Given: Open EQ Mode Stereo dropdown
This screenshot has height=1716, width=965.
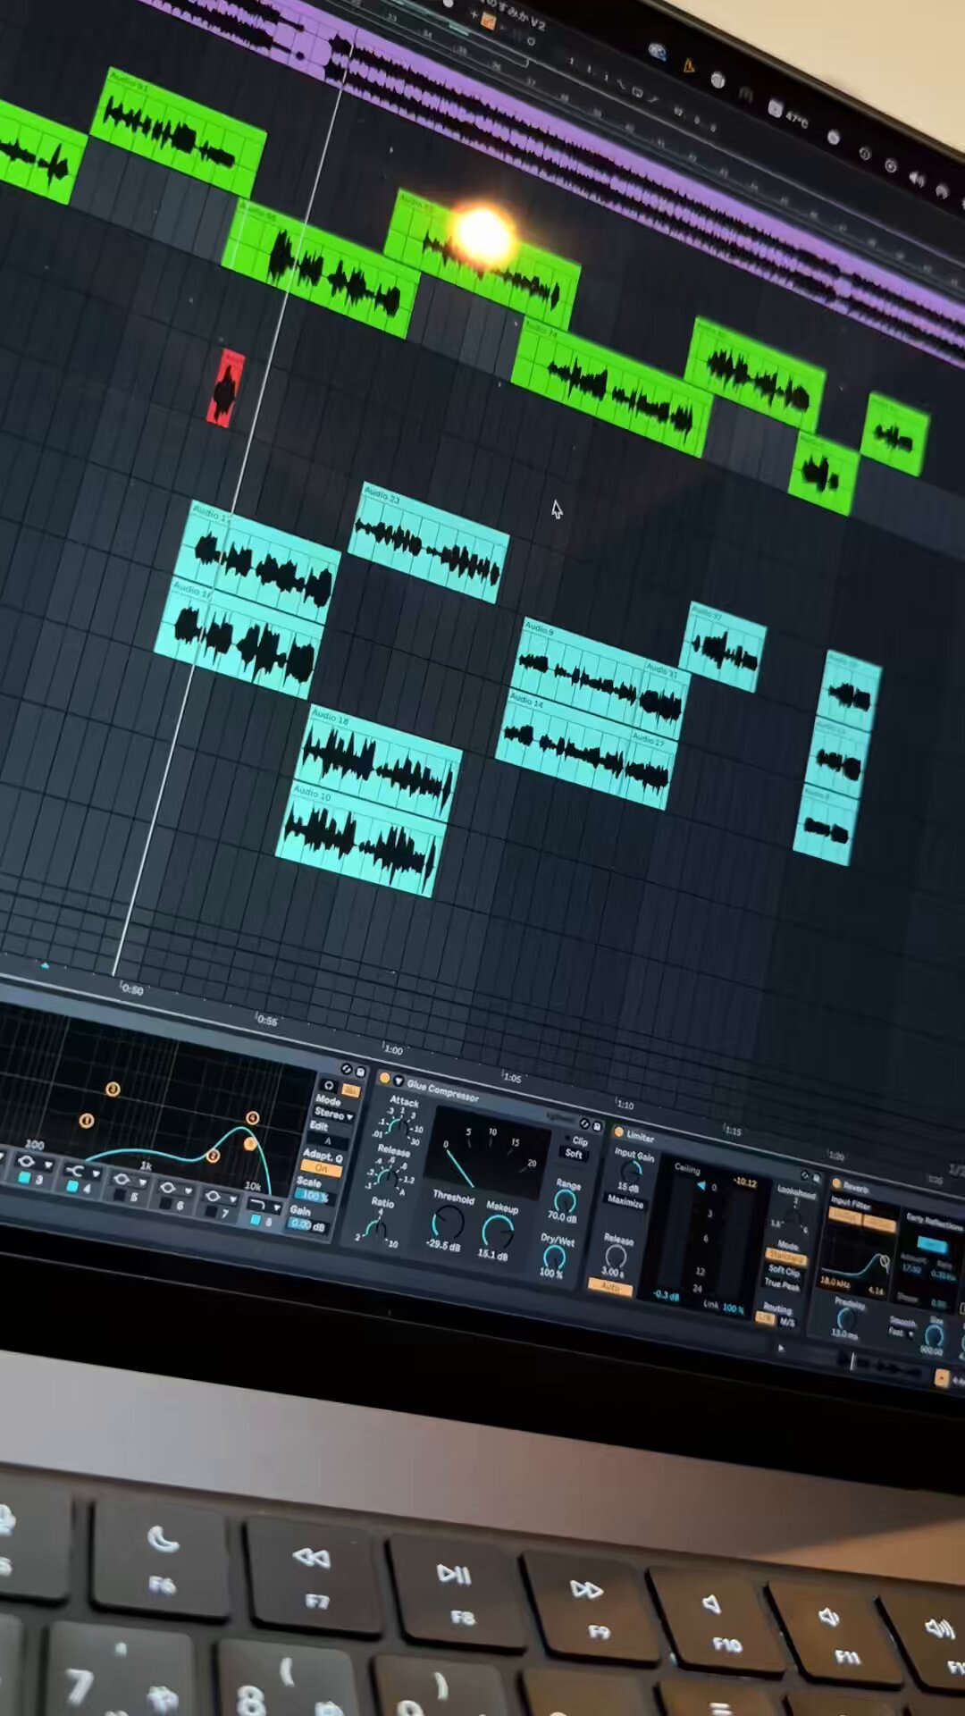Looking at the screenshot, I should [333, 1115].
